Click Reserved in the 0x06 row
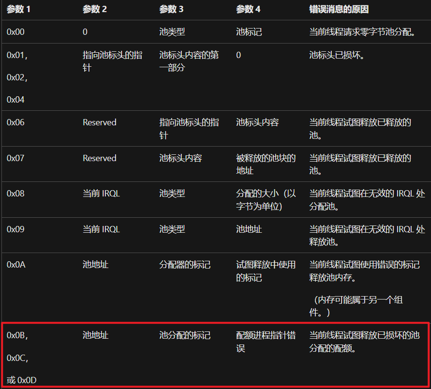Image resolution: width=431 pixels, height=389 pixels. coord(100,122)
